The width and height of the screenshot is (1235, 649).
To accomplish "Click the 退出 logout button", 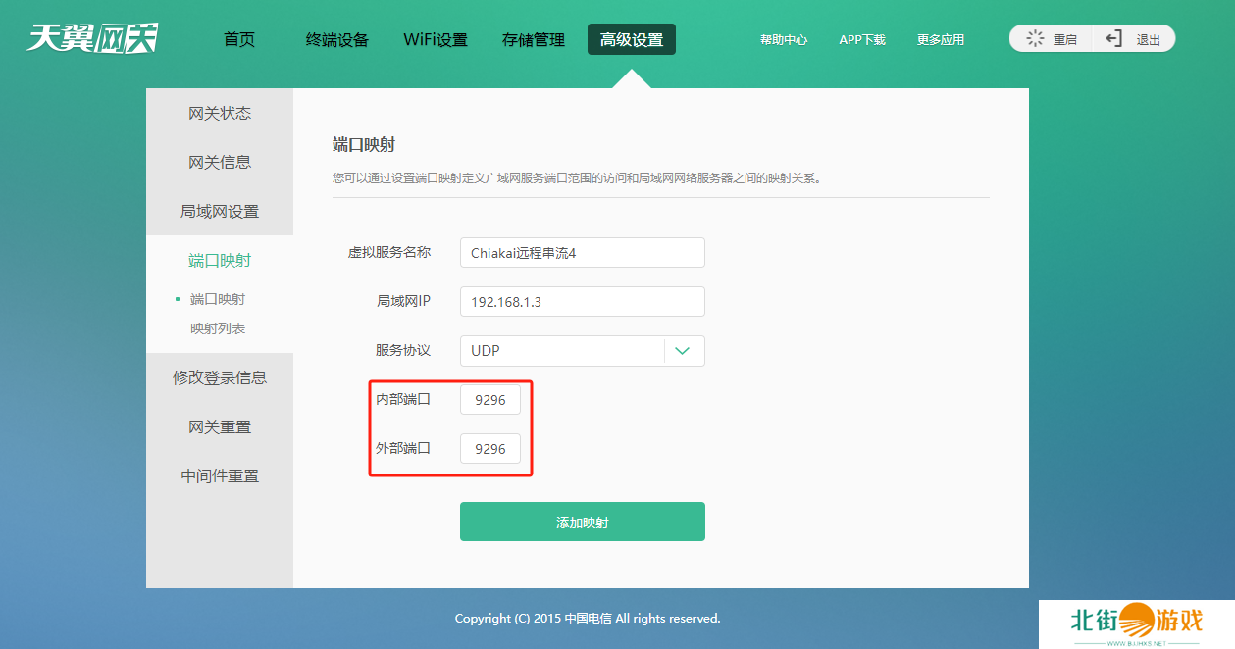I will pos(1134,39).
